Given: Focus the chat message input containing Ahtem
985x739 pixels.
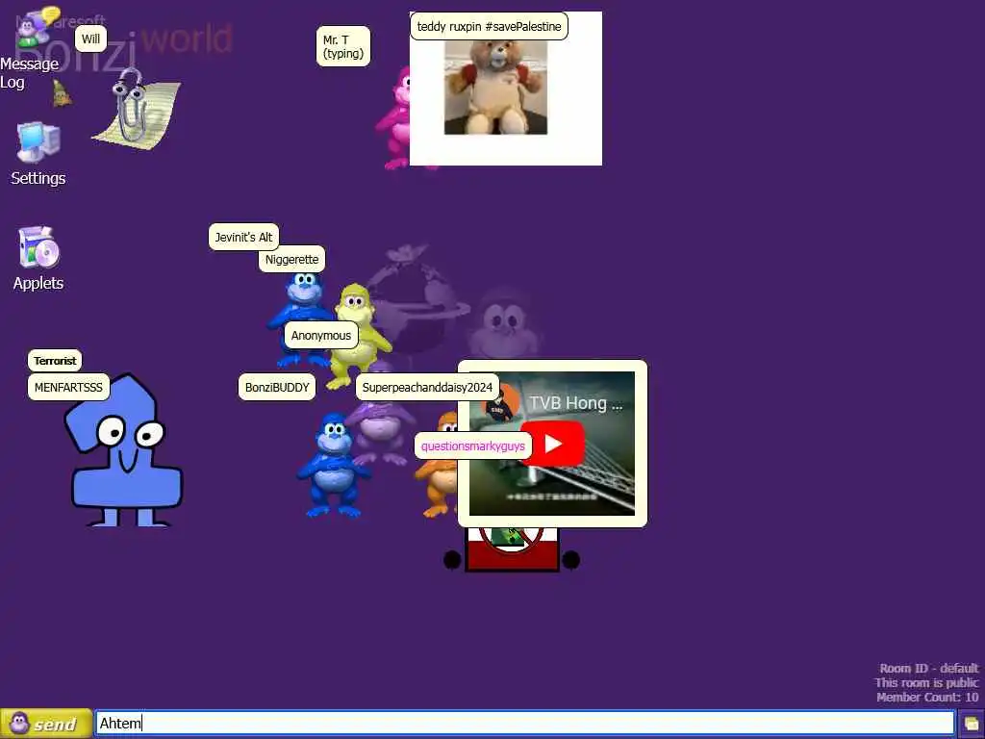Looking at the screenshot, I should pyautogui.click(x=524, y=724).
